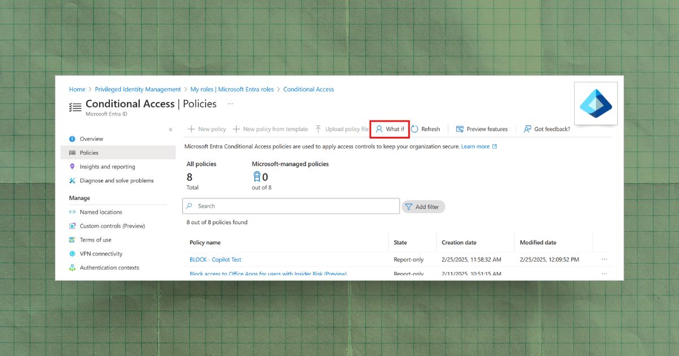Image resolution: width=679 pixels, height=356 pixels.
Task: Click the Diagnose wrench icon
Action: click(72, 181)
